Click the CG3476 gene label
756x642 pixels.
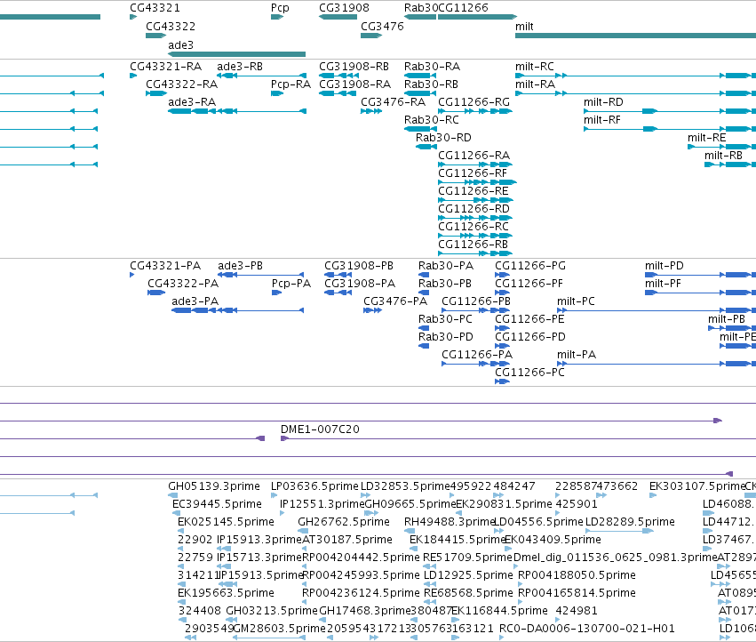tap(382, 26)
